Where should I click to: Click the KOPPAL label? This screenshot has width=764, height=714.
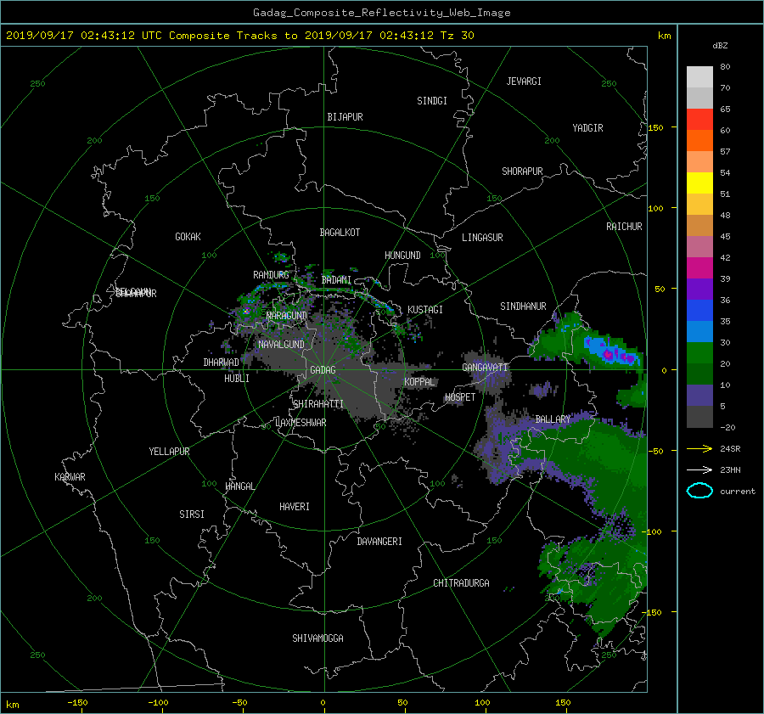click(419, 382)
